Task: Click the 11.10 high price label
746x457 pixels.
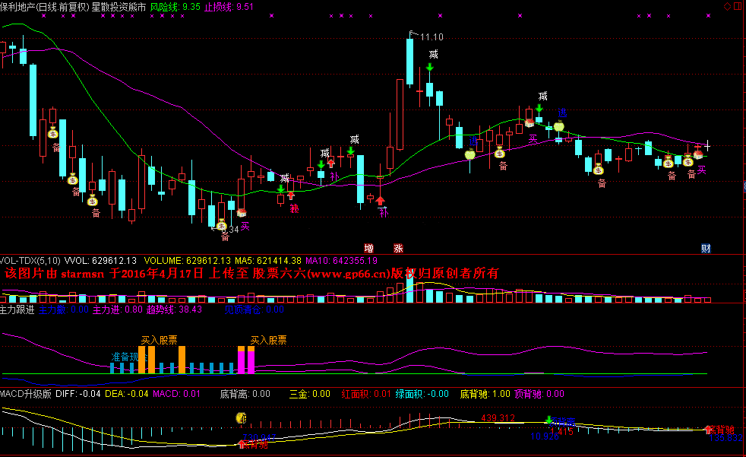Action: [x=431, y=36]
